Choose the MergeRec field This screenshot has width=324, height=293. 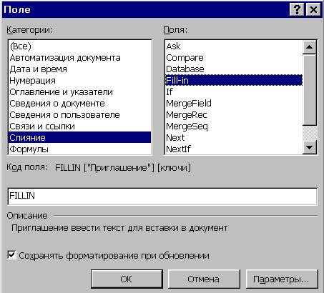(x=234, y=115)
